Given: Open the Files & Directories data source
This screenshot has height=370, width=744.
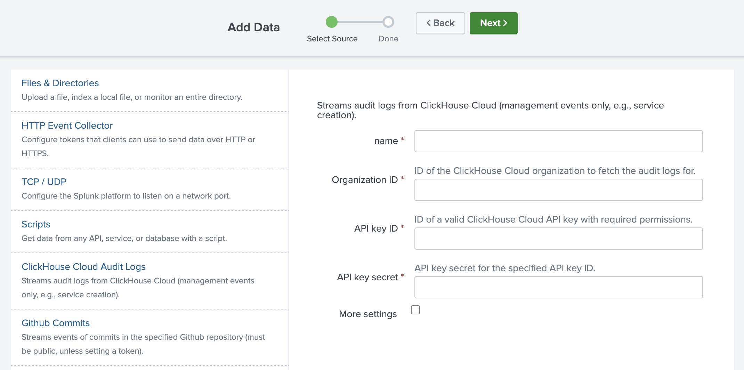Looking at the screenshot, I should point(60,83).
